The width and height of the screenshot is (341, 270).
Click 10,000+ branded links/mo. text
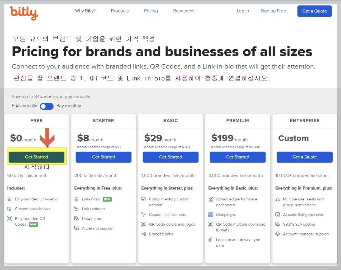pyautogui.click(x=302, y=175)
